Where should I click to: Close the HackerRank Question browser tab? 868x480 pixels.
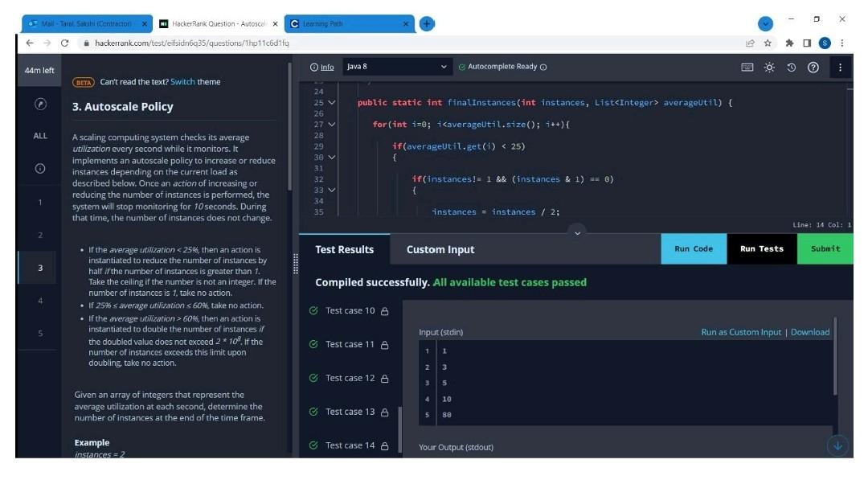coord(275,24)
